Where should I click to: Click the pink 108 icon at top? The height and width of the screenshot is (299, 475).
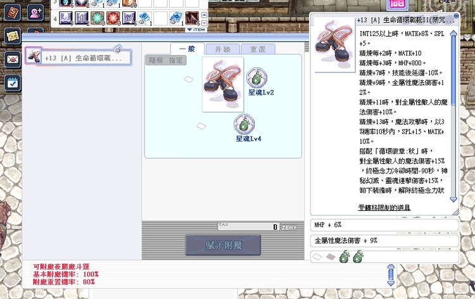point(397,4)
